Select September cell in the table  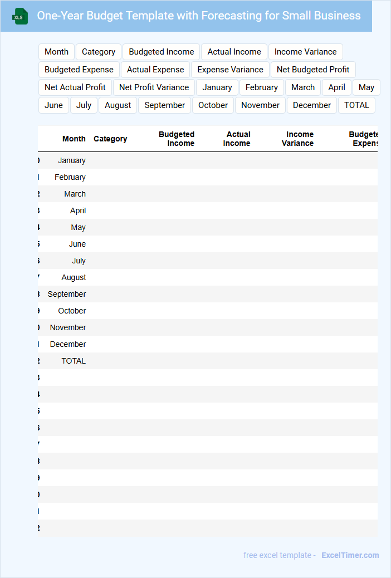67,294
